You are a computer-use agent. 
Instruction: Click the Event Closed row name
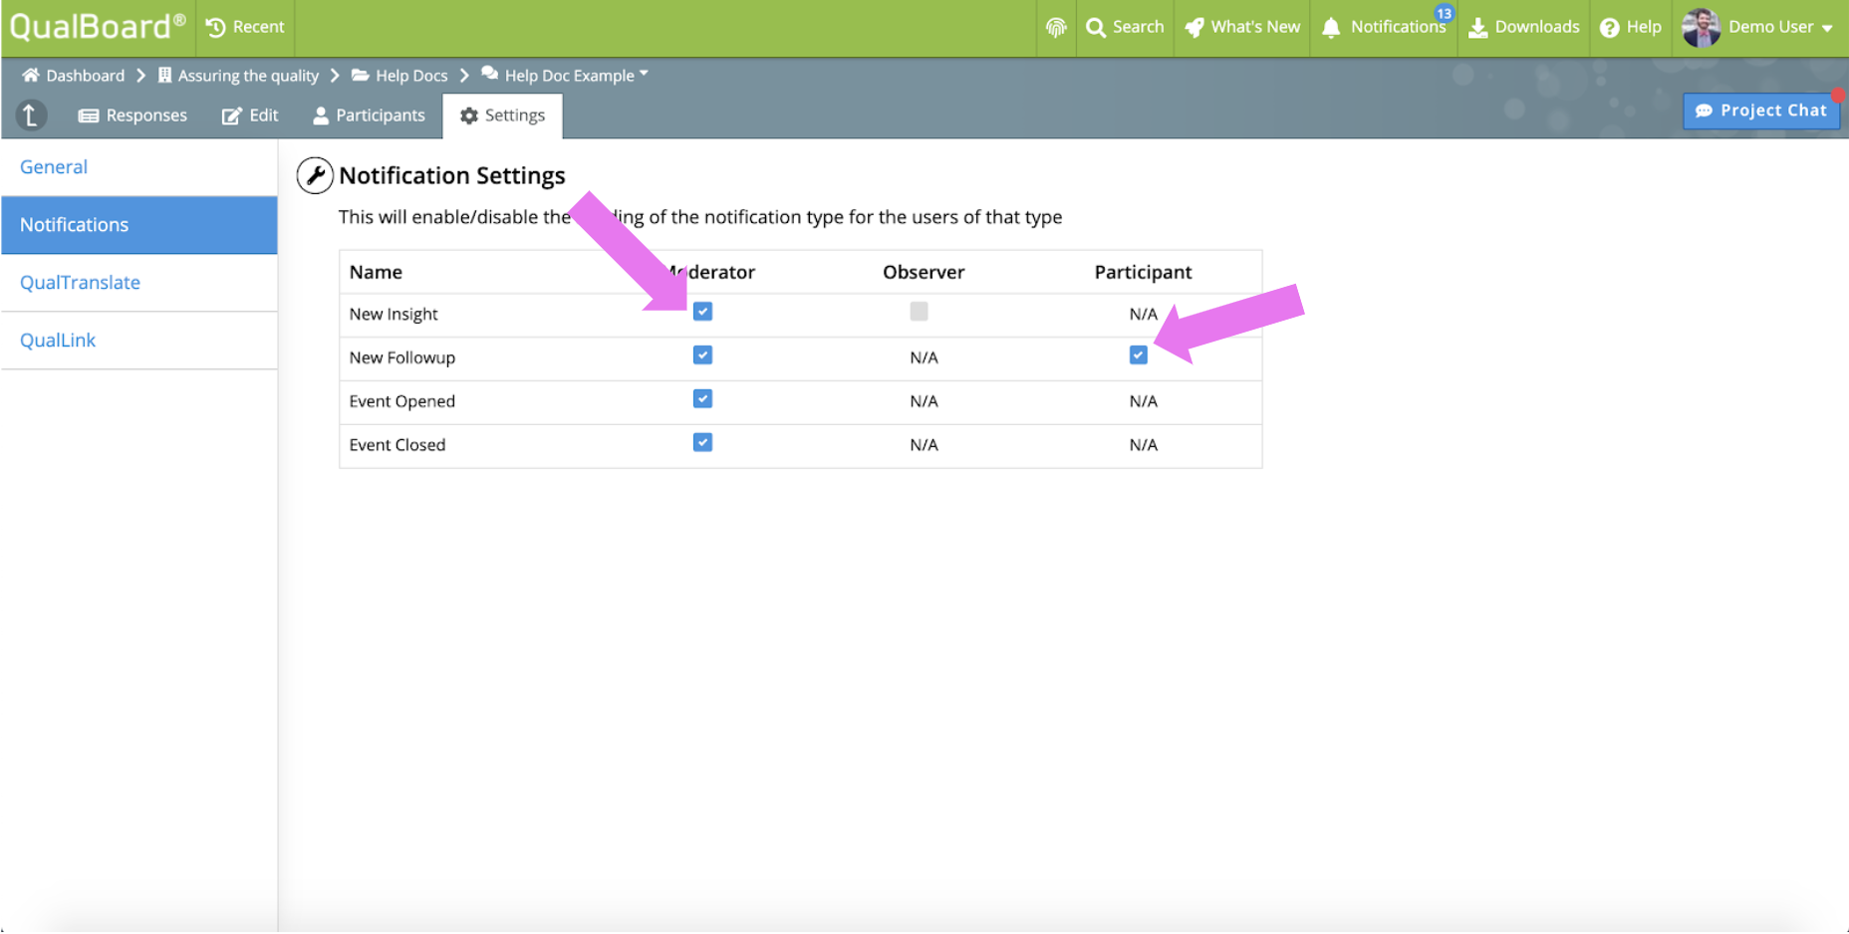(x=397, y=445)
